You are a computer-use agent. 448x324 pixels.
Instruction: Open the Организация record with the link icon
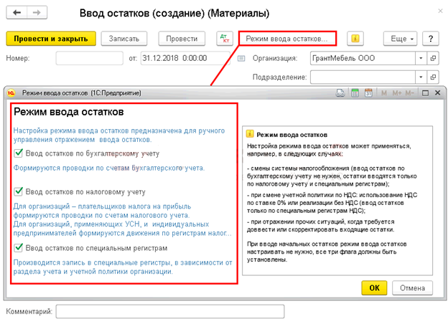click(x=433, y=59)
